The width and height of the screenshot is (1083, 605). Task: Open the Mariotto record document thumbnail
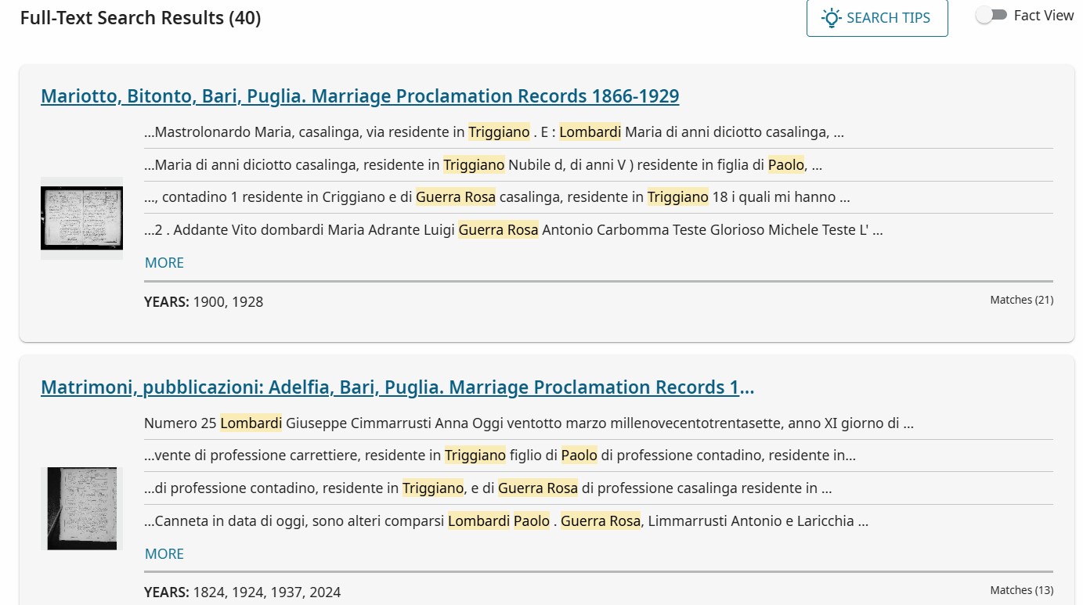pyautogui.click(x=81, y=218)
